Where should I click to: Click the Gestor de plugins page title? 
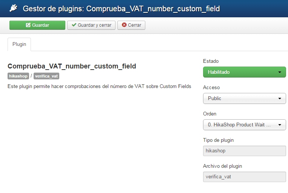122,8
